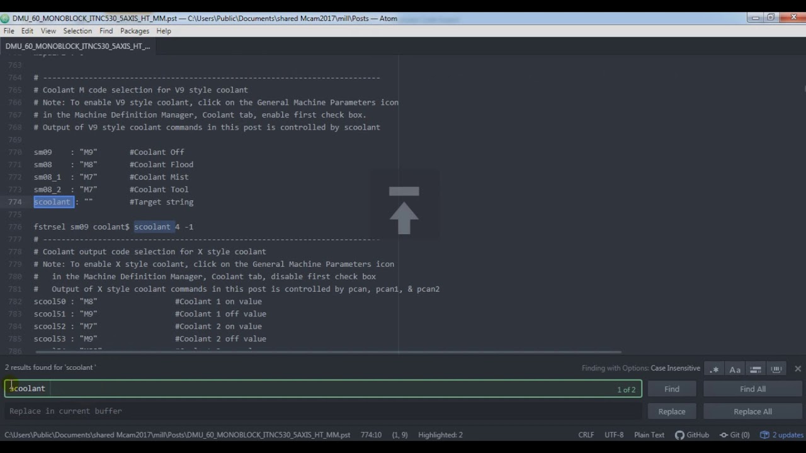Click line number 774 in the gutter
The height and width of the screenshot is (453, 806).
click(x=15, y=202)
